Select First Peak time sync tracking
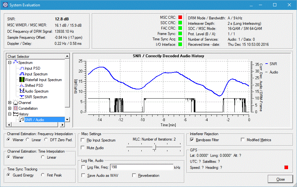This screenshot has width=297, height=187. click(43, 175)
